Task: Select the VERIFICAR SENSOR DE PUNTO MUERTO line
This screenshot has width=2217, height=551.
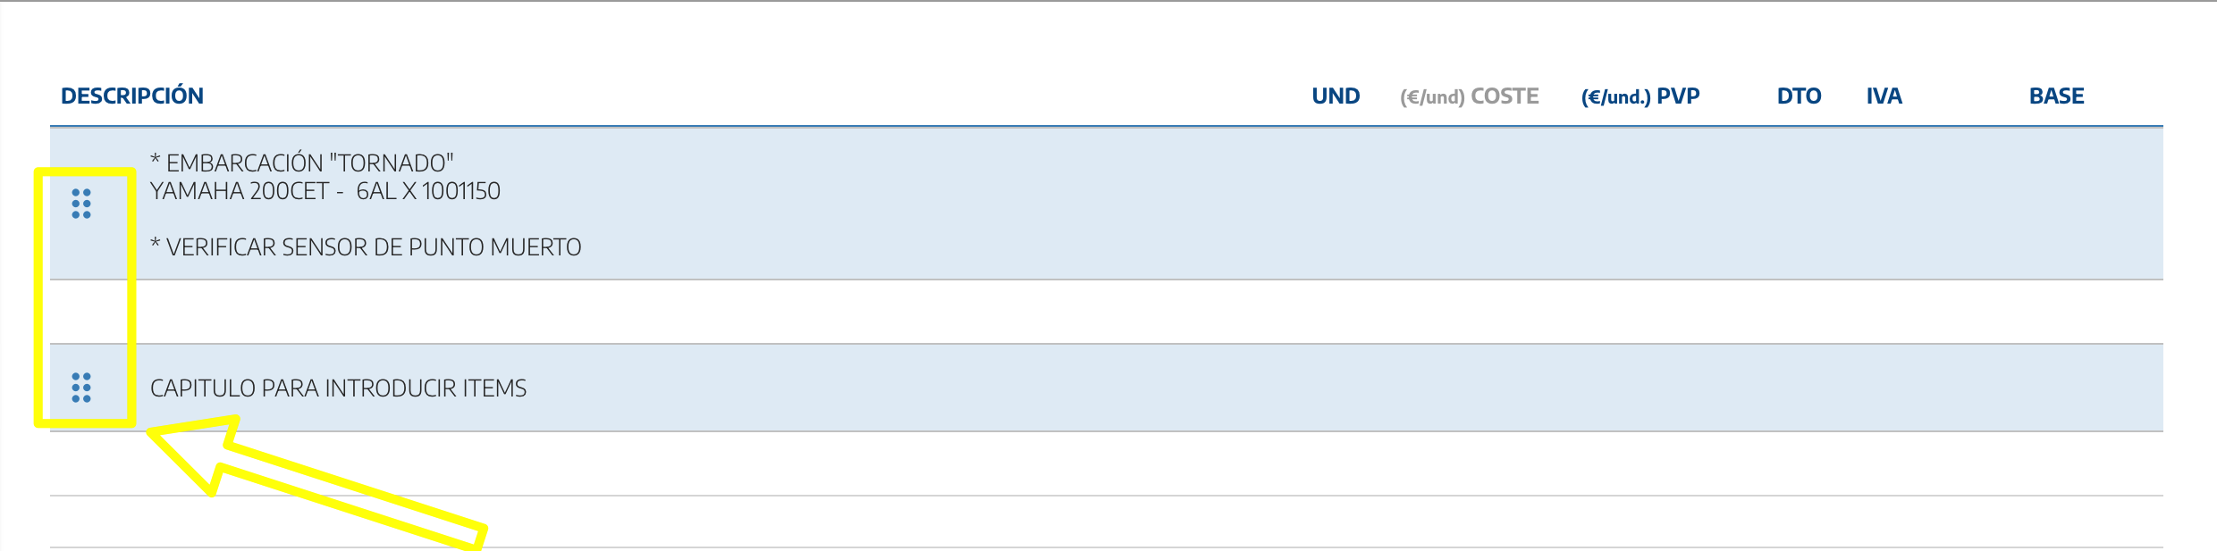Action: (366, 247)
